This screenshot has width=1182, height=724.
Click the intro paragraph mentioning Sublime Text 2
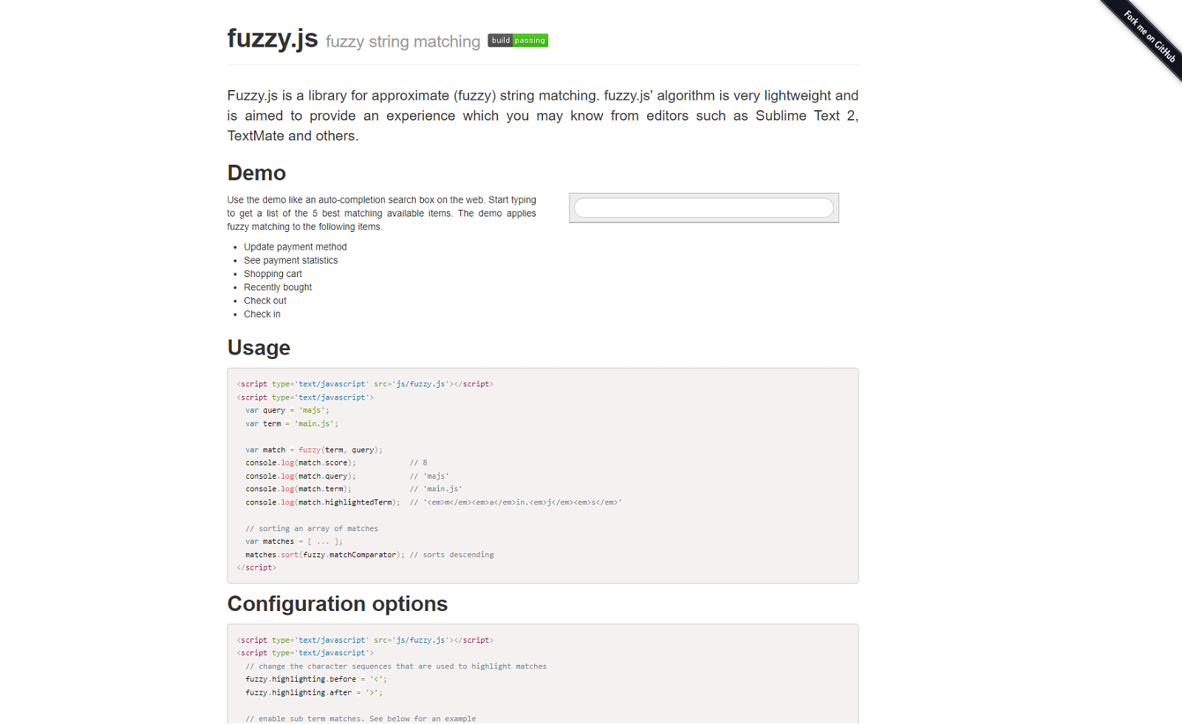tap(543, 115)
